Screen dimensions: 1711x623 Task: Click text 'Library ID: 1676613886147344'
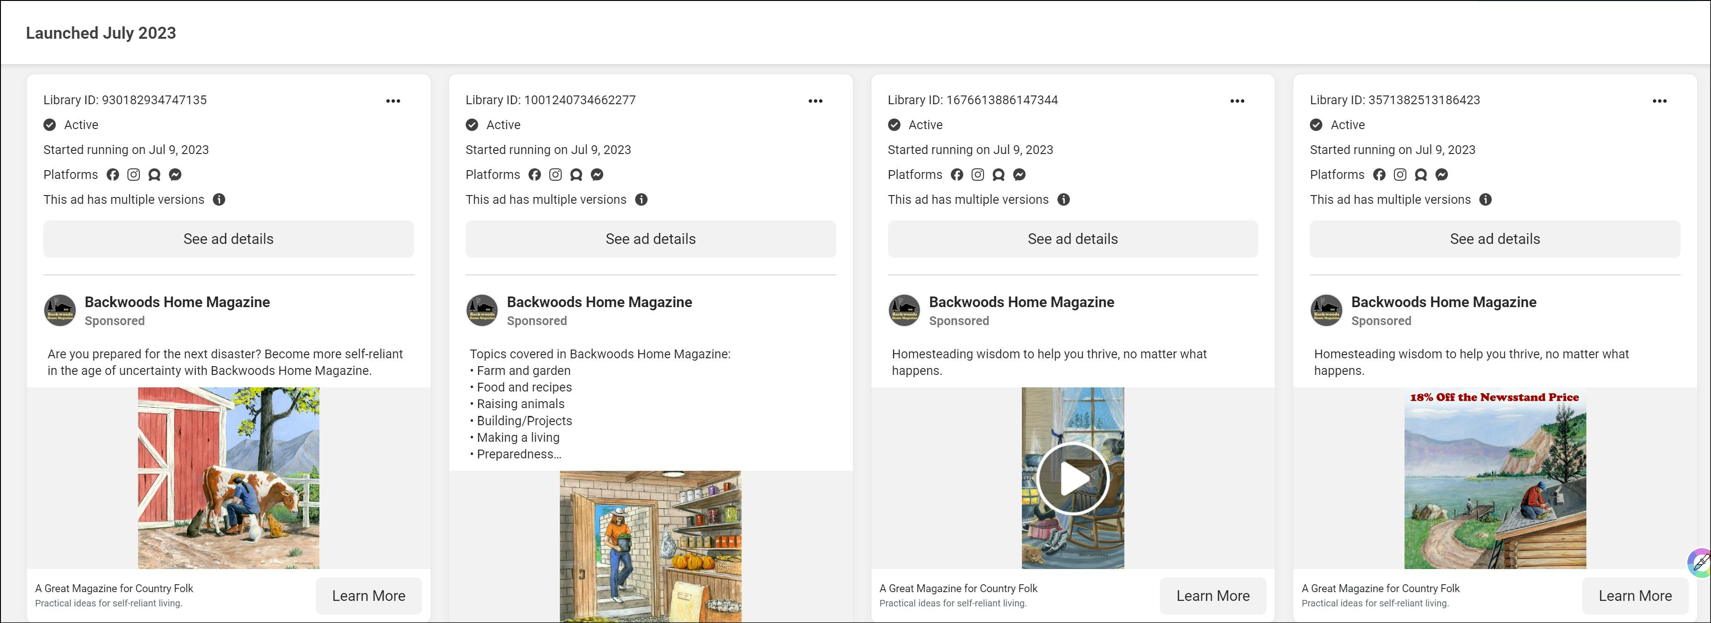(973, 100)
